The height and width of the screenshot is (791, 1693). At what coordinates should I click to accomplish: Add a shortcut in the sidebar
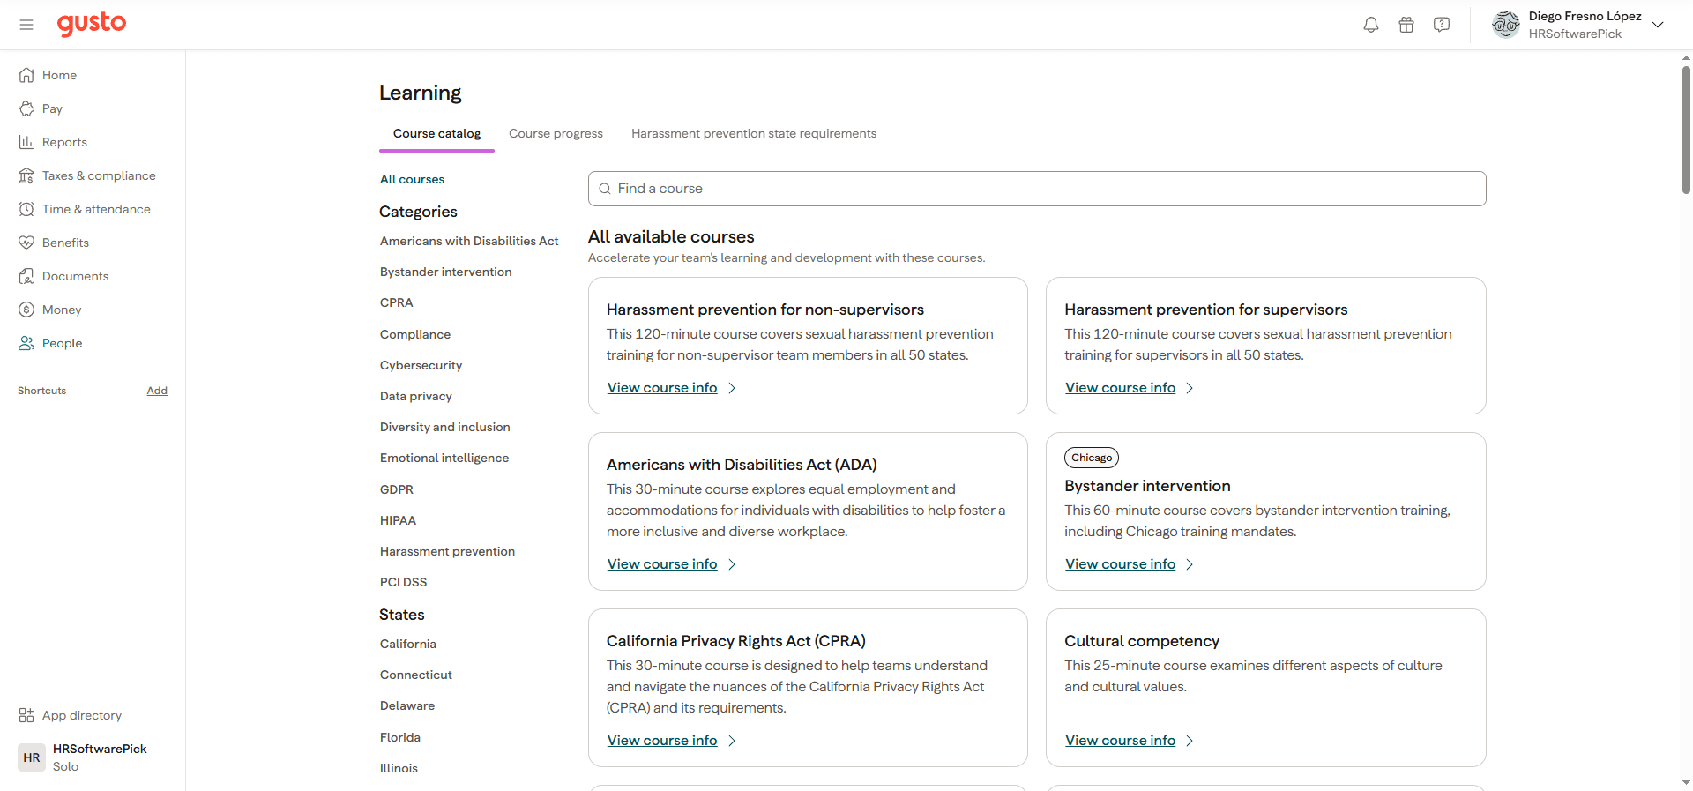tap(157, 391)
